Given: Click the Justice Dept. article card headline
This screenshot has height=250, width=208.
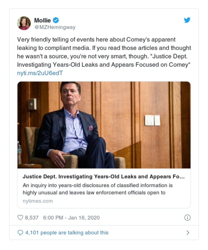Looking at the screenshot, I should (104, 177).
